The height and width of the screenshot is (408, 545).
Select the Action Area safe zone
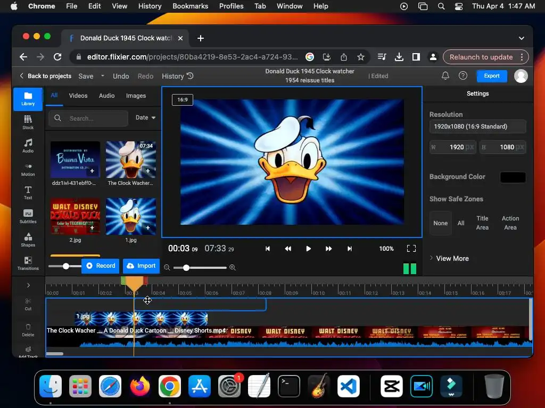point(510,223)
